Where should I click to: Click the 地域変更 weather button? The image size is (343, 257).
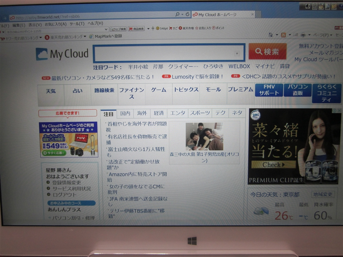[x=323, y=194]
